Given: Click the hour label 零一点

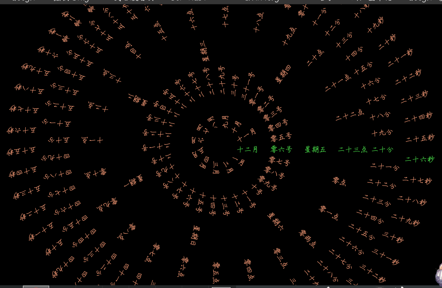Looking at the screenshot, I should [x=329, y=212].
